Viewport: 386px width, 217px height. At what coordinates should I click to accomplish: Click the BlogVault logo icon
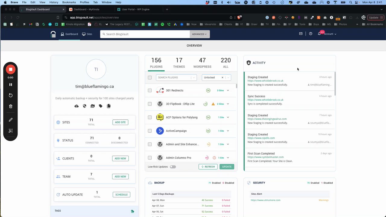tap(53, 34)
